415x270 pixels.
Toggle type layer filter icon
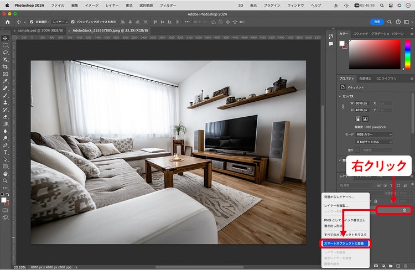(x=391, y=185)
